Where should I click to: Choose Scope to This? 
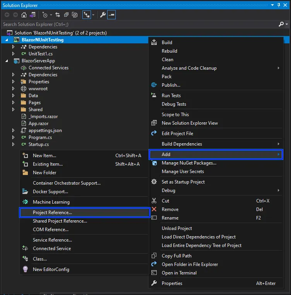(x=216, y=114)
